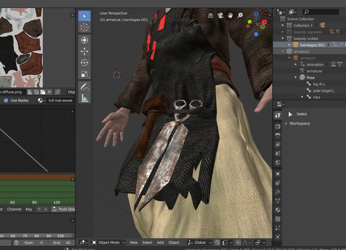Screen dimensions: 346x250
Task: Click the outliner search field
Action: [321, 12]
